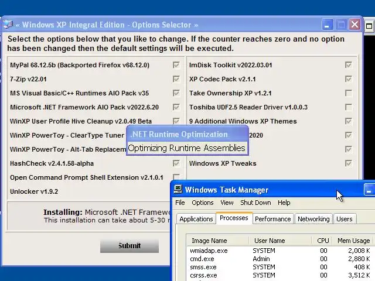Sort processes by Mem Usage column

(x=353, y=241)
